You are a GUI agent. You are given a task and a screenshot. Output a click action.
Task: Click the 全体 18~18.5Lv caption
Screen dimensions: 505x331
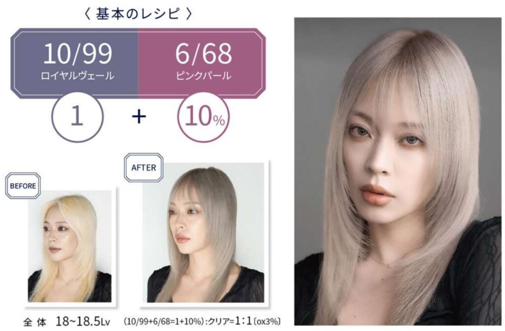(67, 321)
